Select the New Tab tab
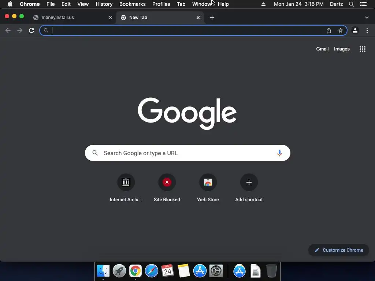Screen dimensions: 375x281 pyautogui.click(x=160, y=18)
